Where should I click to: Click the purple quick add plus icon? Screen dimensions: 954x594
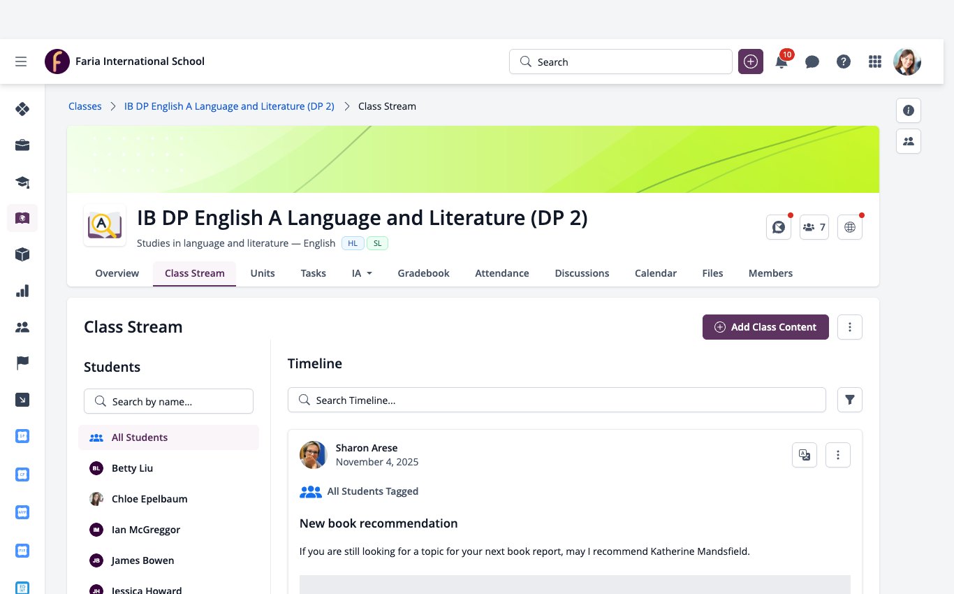[x=751, y=61]
